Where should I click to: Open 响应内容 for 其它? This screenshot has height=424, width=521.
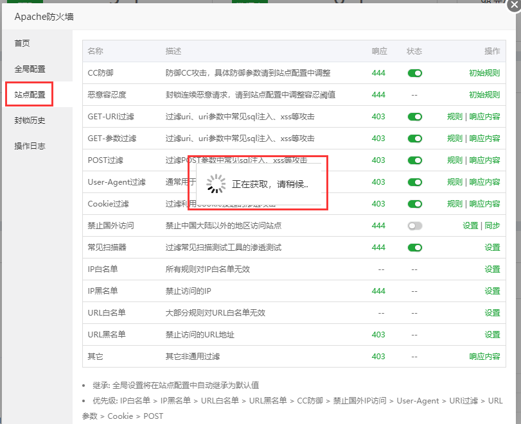(x=484, y=357)
